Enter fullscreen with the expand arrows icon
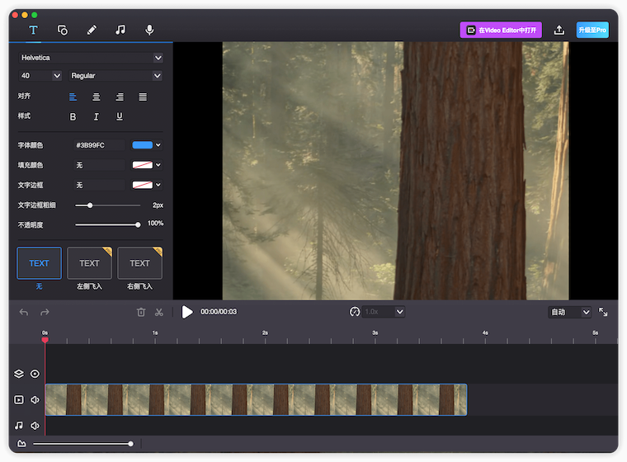627x462 pixels. [x=603, y=312]
